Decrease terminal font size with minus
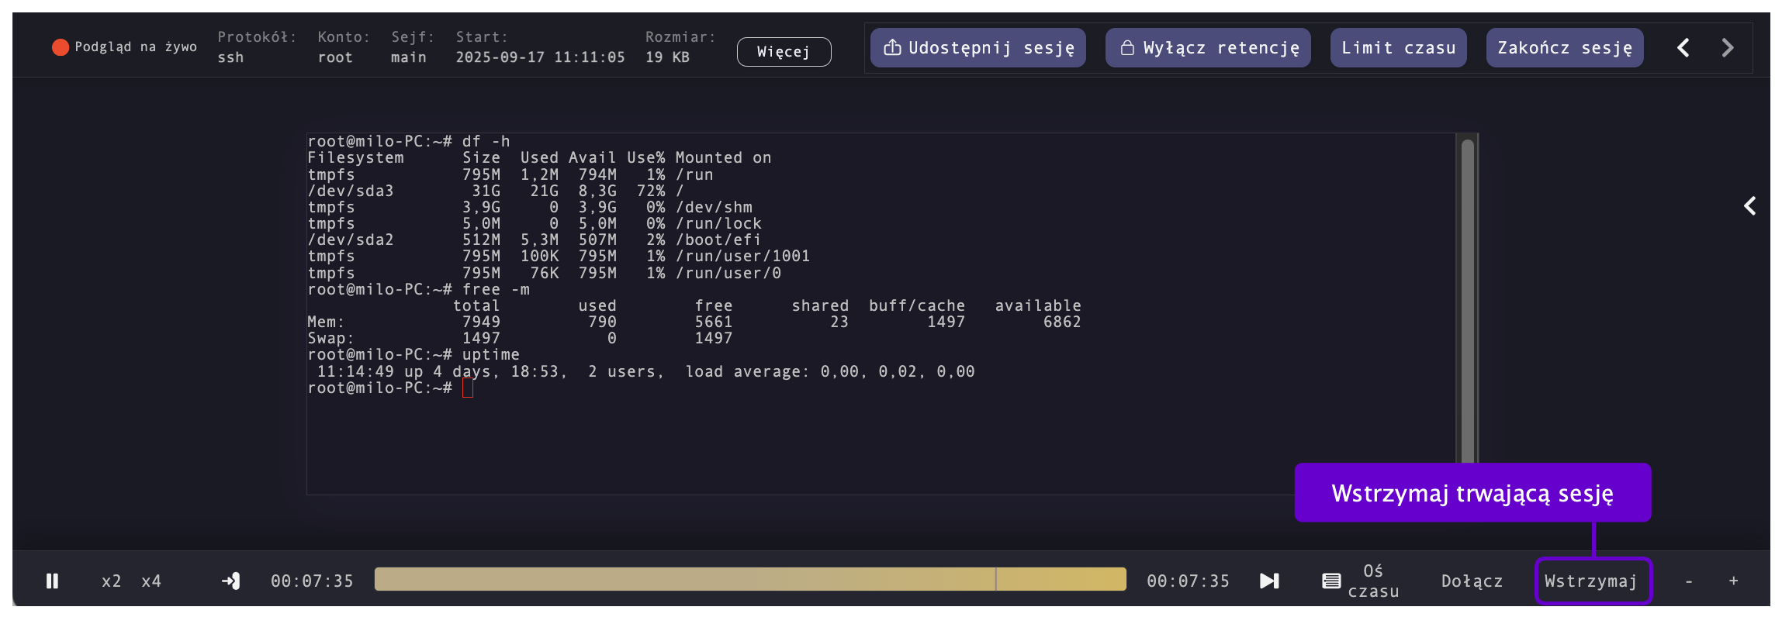The image size is (1782, 624). coord(1689,581)
